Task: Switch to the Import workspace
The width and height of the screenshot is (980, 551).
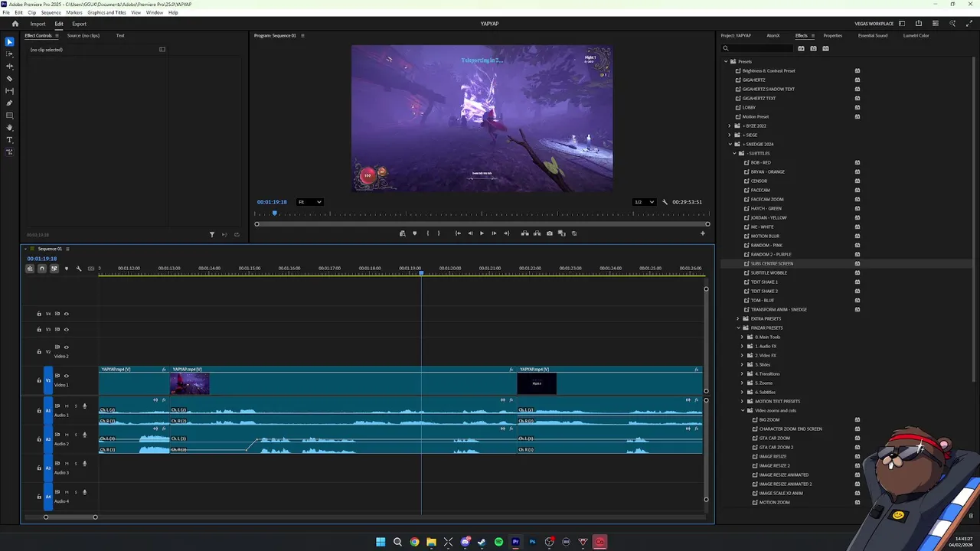Action: click(x=38, y=24)
